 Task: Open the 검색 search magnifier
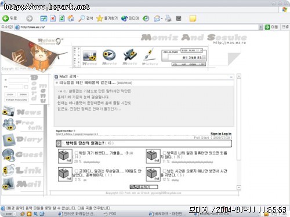click(86, 19)
